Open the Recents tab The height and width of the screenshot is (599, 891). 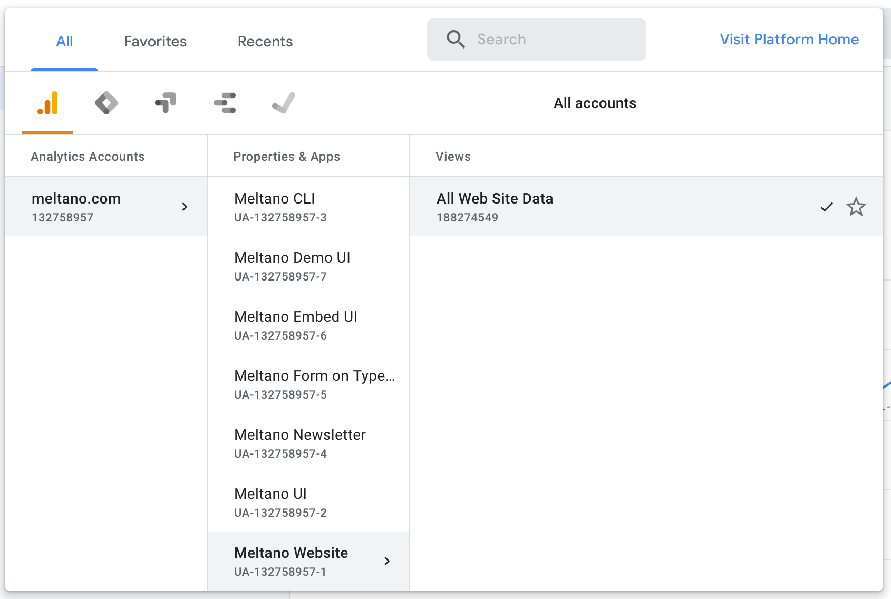[x=265, y=41]
